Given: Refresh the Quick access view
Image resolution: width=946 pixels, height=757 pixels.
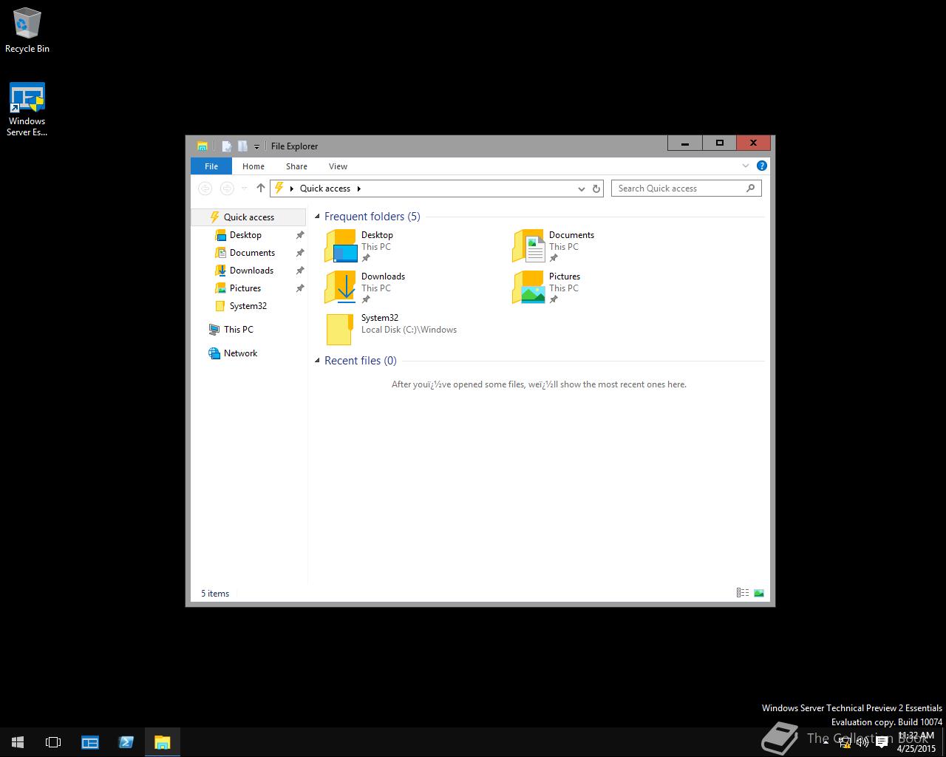Looking at the screenshot, I should click(596, 189).
